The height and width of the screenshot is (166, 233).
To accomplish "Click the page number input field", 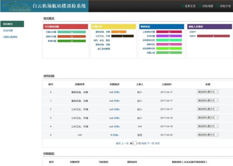I will click(134, 143).
